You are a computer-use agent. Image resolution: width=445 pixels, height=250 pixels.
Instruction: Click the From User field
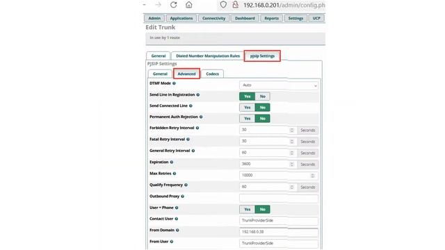[279, 243]
